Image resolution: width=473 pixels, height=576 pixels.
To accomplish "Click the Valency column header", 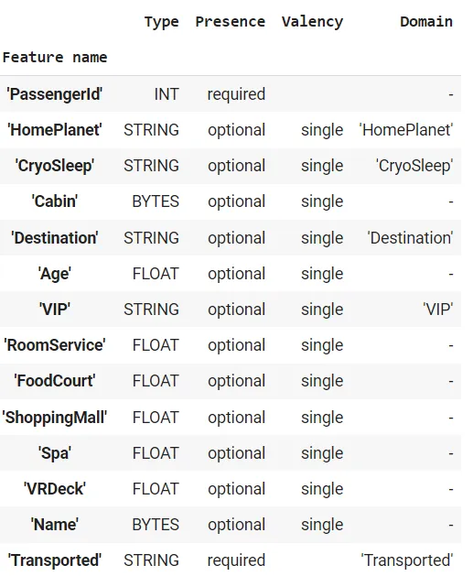I will [312, 22].
